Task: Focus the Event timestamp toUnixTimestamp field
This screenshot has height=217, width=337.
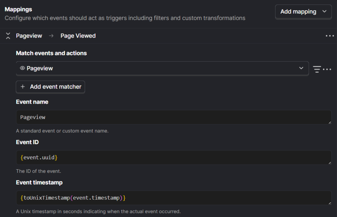Action: 171,198
